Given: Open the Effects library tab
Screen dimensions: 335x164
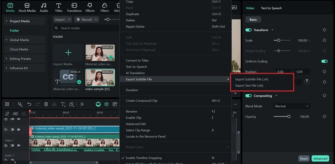Looking at the screenshot, I should pyautogui.click(x=90, y=8).
